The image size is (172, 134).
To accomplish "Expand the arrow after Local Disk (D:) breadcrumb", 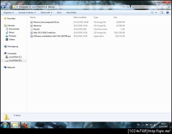I will point(46,7).
